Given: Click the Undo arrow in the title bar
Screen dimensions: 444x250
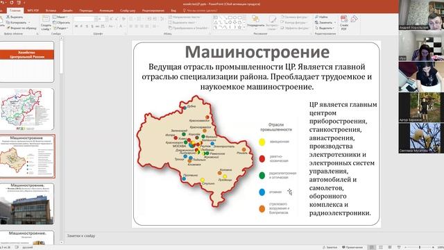Looking at the screenshot, I should pos(3,2).
